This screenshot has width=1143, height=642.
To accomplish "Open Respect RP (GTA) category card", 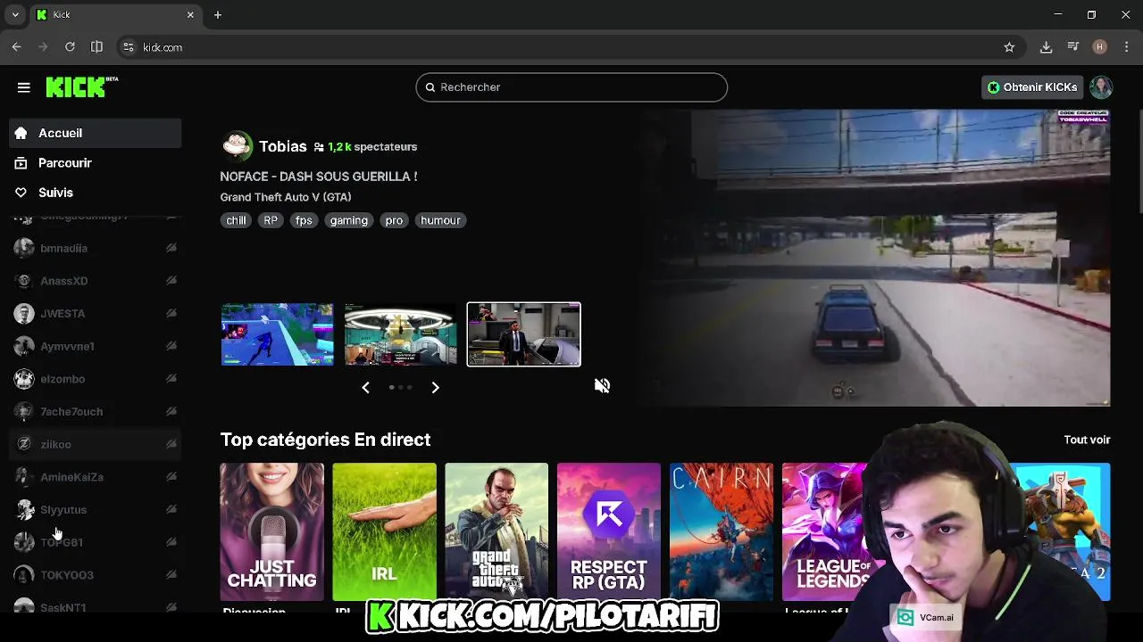I will pos(609,531).
